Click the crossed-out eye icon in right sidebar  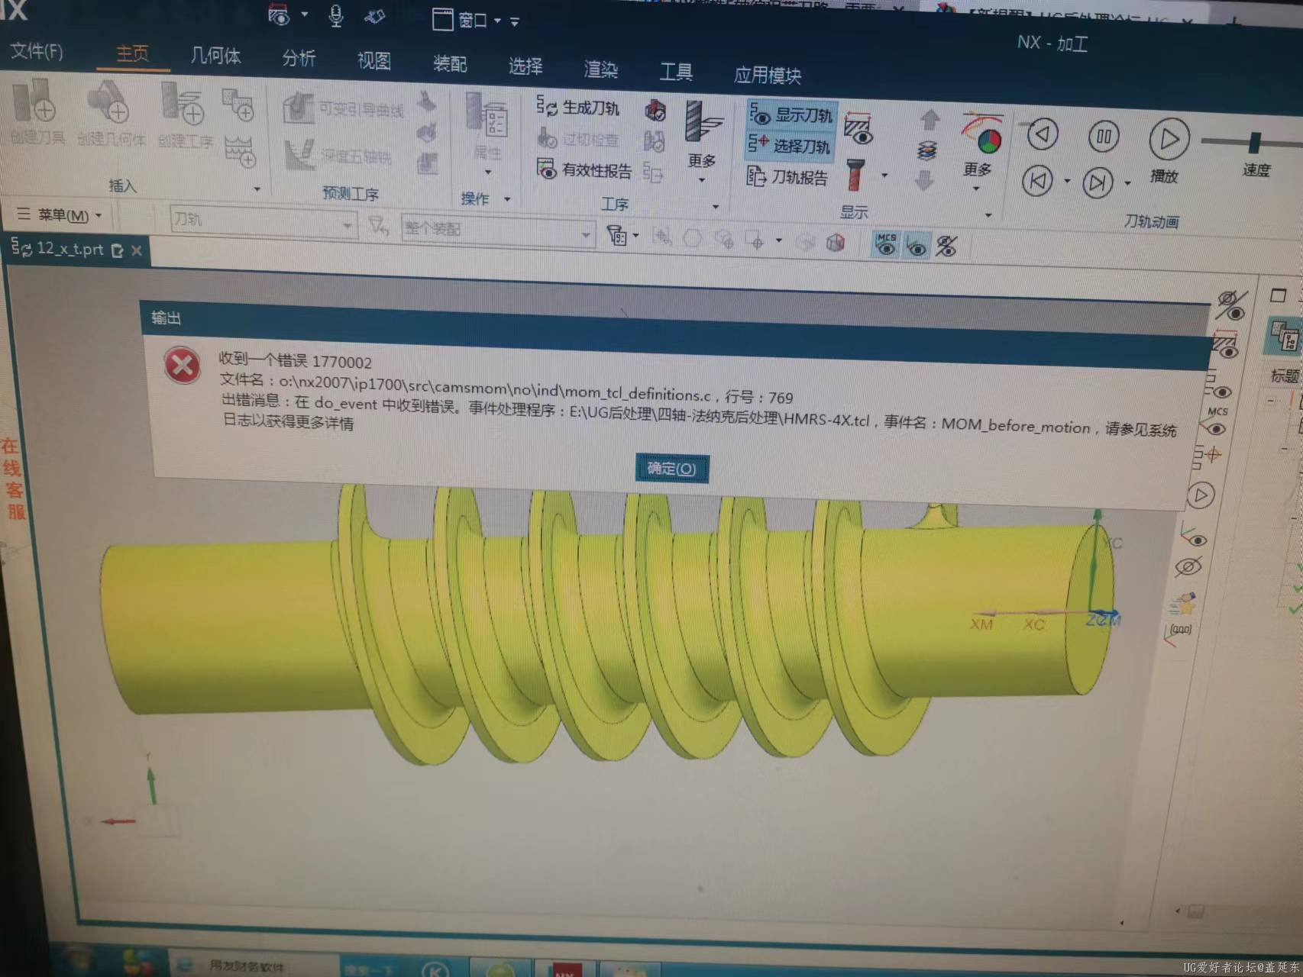click(1188, 566)
